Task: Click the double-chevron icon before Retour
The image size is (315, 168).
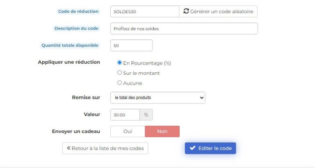Action: pos(68,148)
